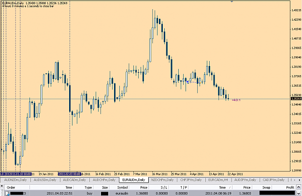302x196 pixels.
Task: Click the purple '<4:0:1' label on the chart
Action: coord(236,100)
